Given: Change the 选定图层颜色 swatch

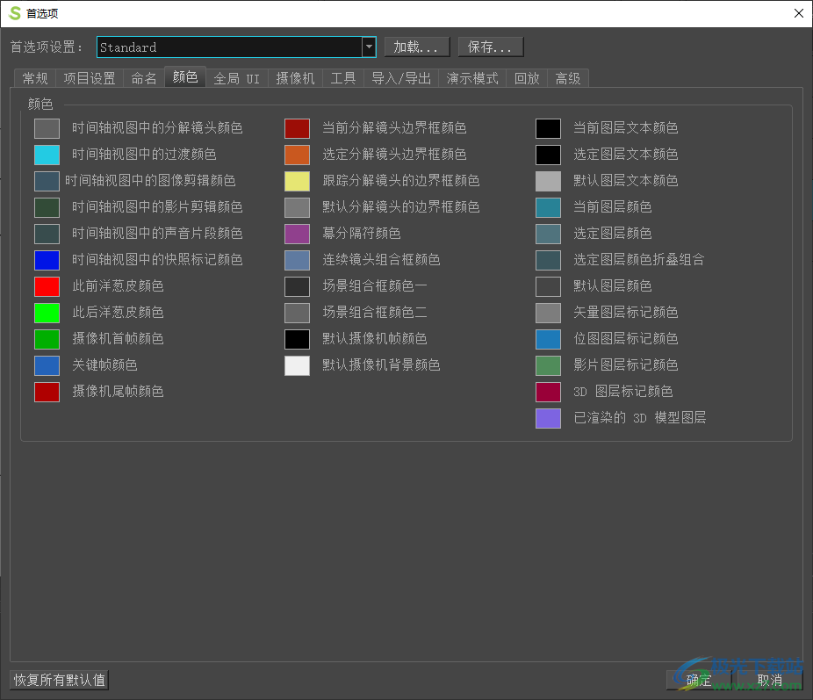Looking at the screenshot, I should [548, 234].
